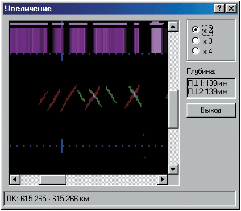Click the horizontal scrollbar right arrow
Image resolution: width=241 pixels, height=211 pixels.
point(162,179)
